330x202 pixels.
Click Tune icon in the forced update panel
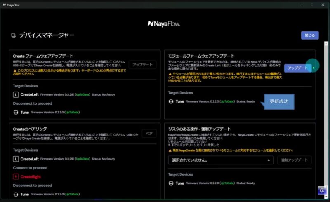pyautogui.click(x=171, y=183)
